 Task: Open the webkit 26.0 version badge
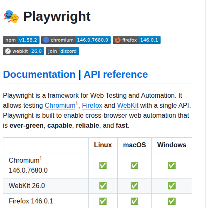pyautogui.click(x=23, y=51)
